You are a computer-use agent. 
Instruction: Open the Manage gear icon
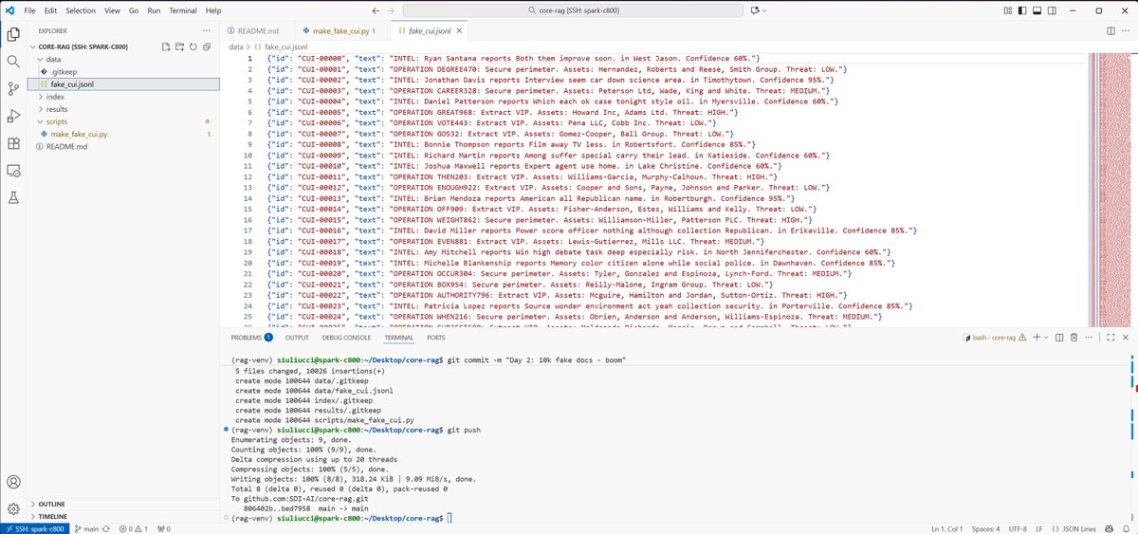point(13,509)
